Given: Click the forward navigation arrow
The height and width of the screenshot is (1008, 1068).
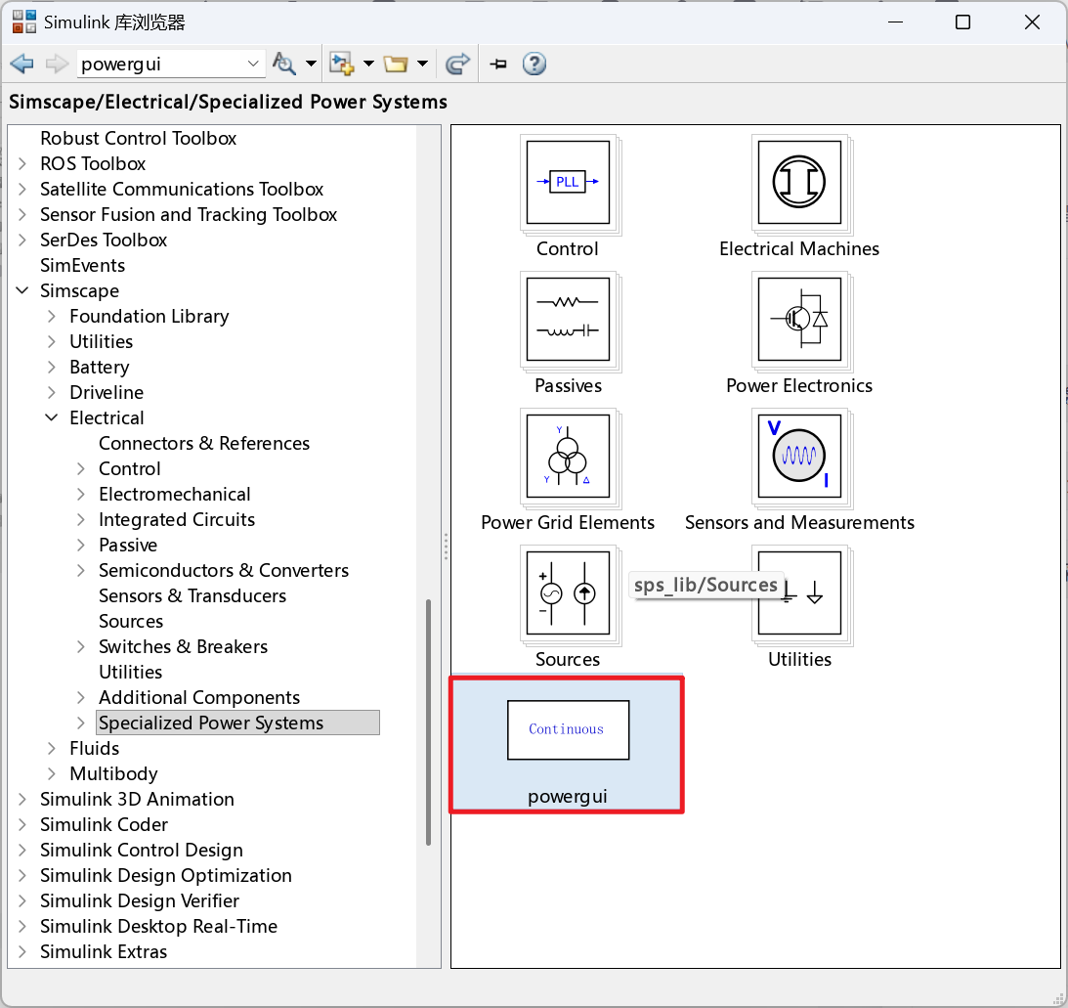Looking at the screenshot, I should [x=57, y=65].
